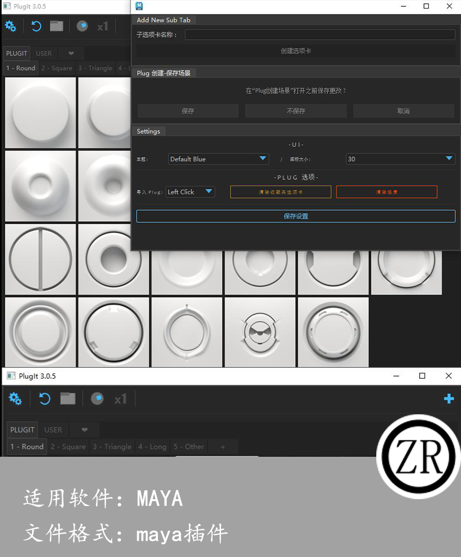
Task: Select the split-circle plug thumbnail
Action: (40, 259)
